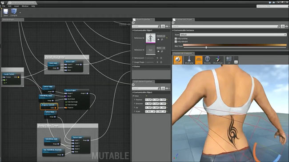Toggle the Bounds icon in viewport toolbar

207,60
